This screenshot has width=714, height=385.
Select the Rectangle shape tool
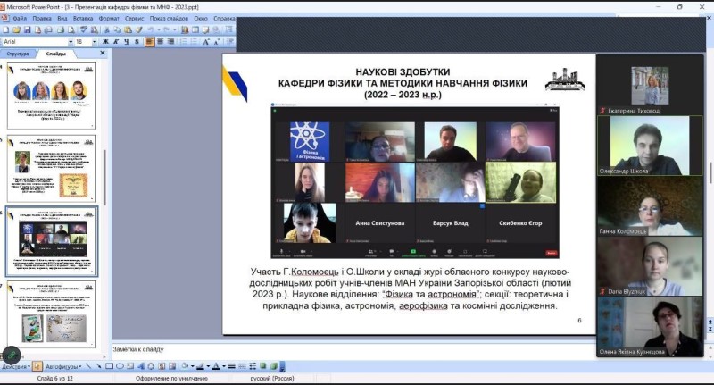109,366
